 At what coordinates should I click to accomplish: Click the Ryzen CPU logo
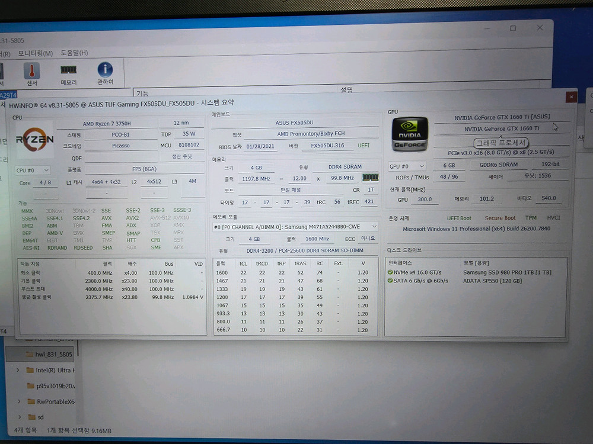coord(34,139)
